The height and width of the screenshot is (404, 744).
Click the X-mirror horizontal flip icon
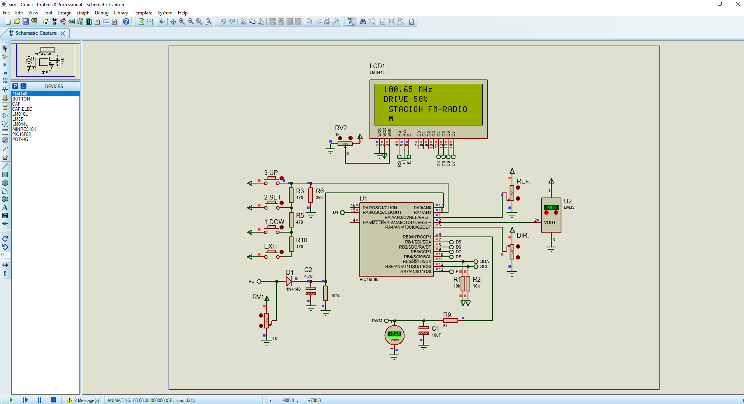coord(5,265)
